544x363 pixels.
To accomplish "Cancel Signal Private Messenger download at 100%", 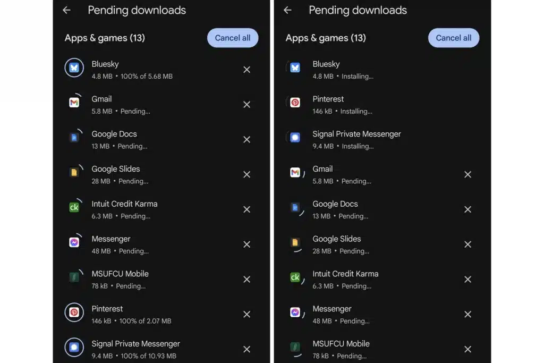I will tap(246, 349).
